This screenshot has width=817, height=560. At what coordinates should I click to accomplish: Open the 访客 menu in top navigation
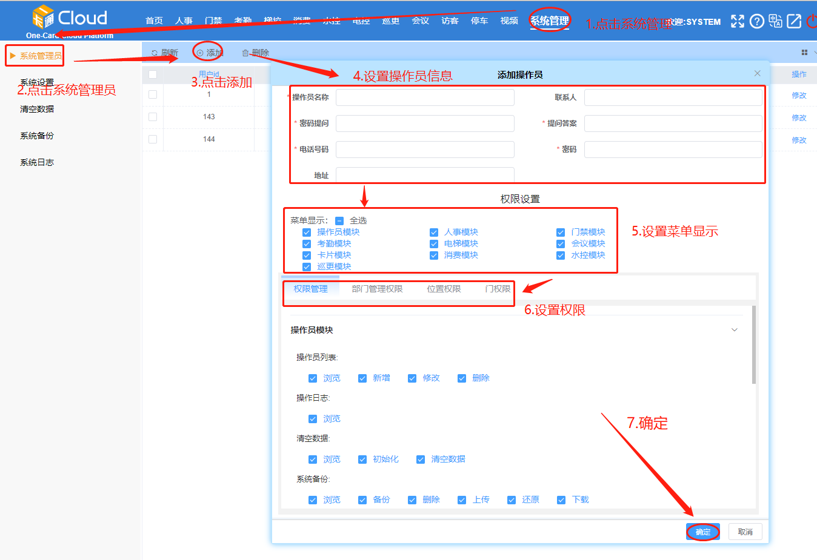coord(450,21)
